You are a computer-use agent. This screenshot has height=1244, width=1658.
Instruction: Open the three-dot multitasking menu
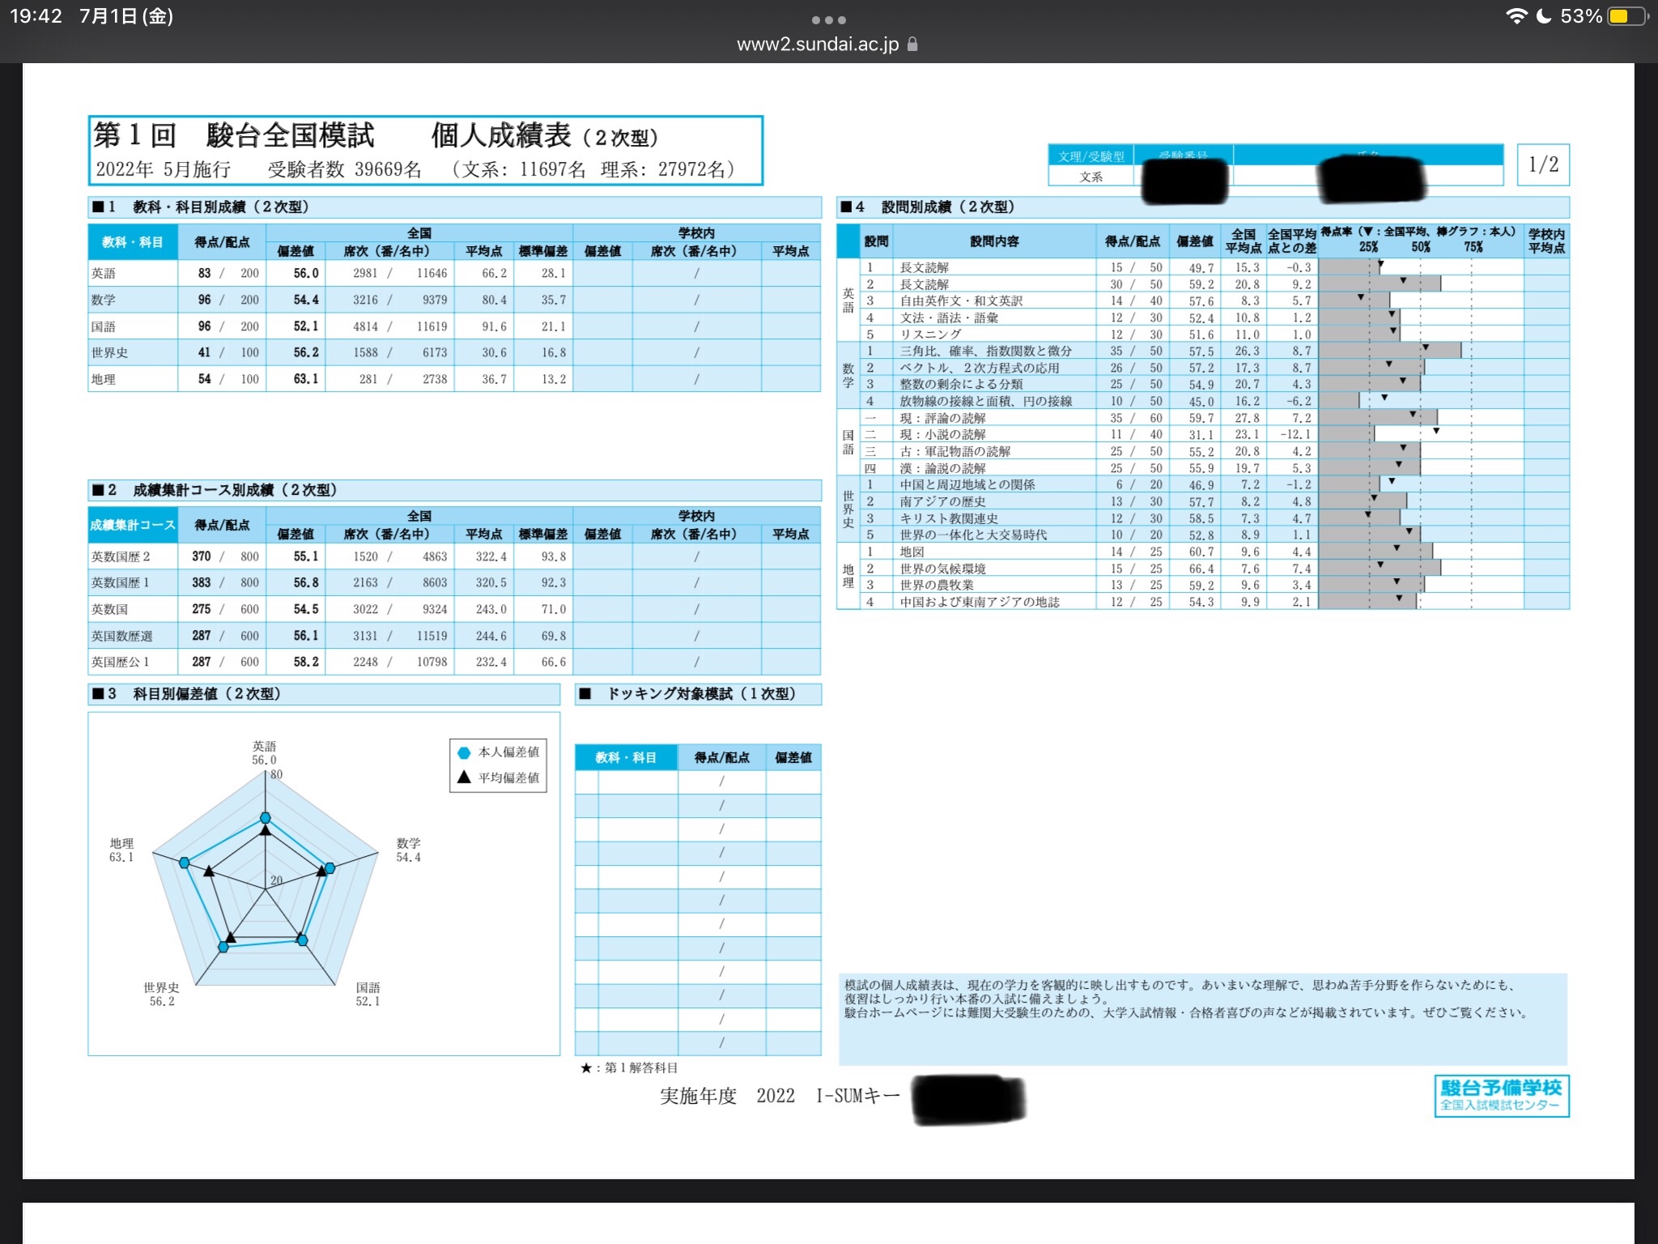coord(828,19)
